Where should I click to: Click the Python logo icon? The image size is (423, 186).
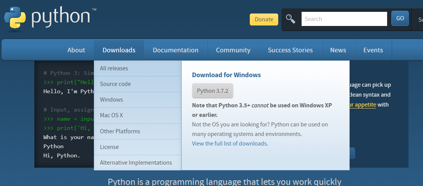pyautogui.click(x=15, y=18)
